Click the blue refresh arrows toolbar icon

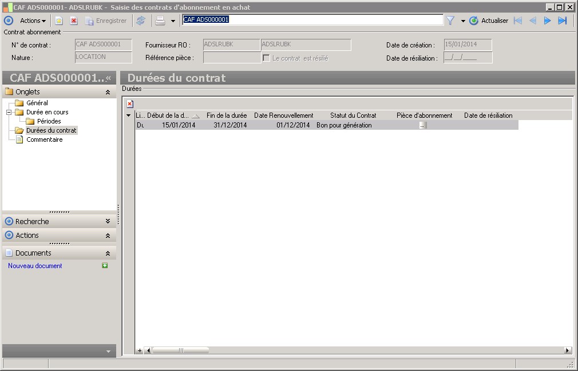(x=140, y=21)
